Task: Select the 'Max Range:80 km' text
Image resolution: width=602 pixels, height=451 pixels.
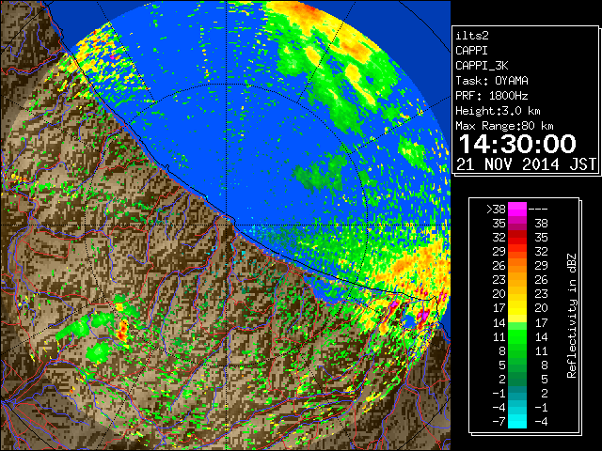Action: click(x=504, y=126)
